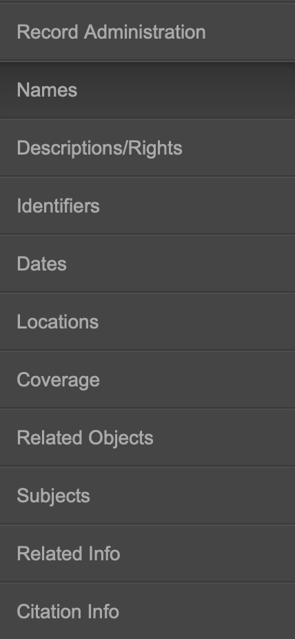Go to Descriptions/Rights section
The width and height of the screenshot is (295, 639).
[x=147, y=148]
